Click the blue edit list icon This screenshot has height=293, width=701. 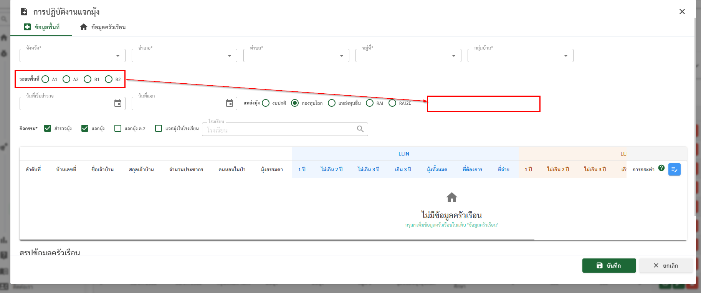[674, 169]
